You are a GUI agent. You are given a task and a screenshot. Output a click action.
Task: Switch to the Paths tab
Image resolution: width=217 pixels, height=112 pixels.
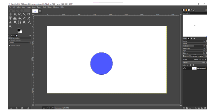point(200,56)
